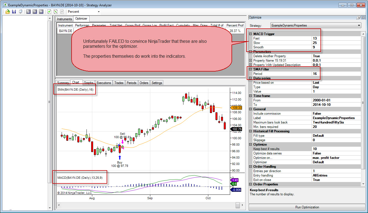Click the property grid scroll-down arrow

pos(364,184)
